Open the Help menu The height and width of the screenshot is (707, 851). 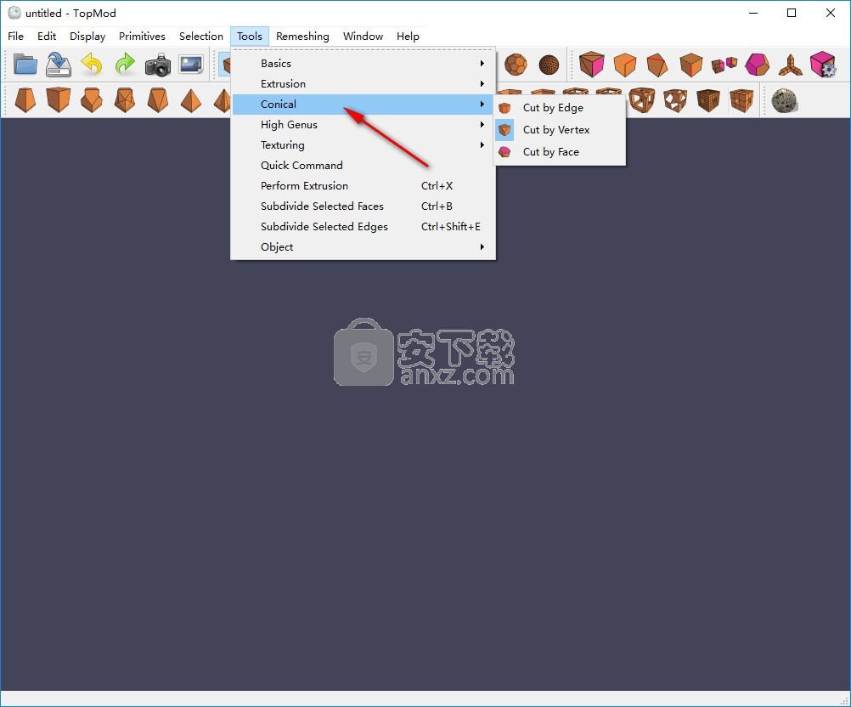[409, 37]
